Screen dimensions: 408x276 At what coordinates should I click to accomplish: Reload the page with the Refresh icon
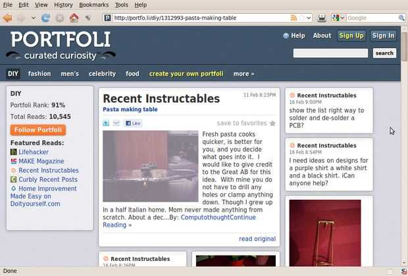pyautogui.click(x=46, y=18)
